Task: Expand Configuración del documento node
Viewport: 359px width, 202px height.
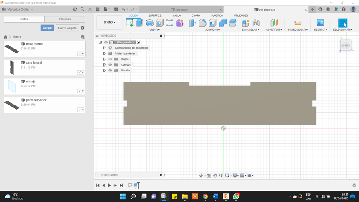Action: (105, 48)
